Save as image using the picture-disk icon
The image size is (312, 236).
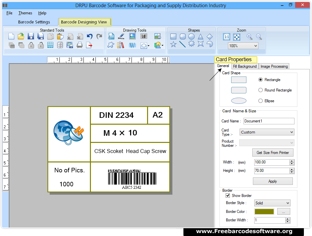70,45
